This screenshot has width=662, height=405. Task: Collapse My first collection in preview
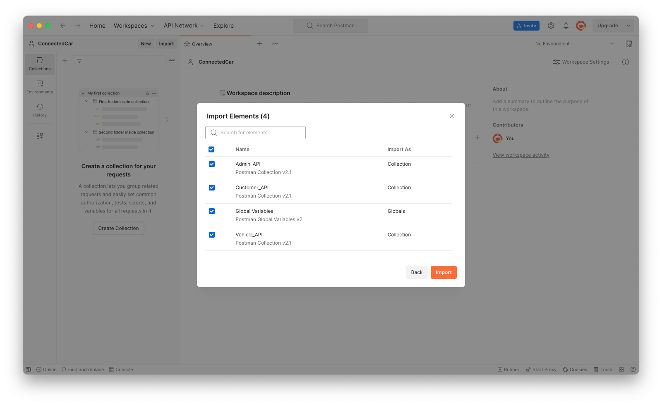[83, 93]
